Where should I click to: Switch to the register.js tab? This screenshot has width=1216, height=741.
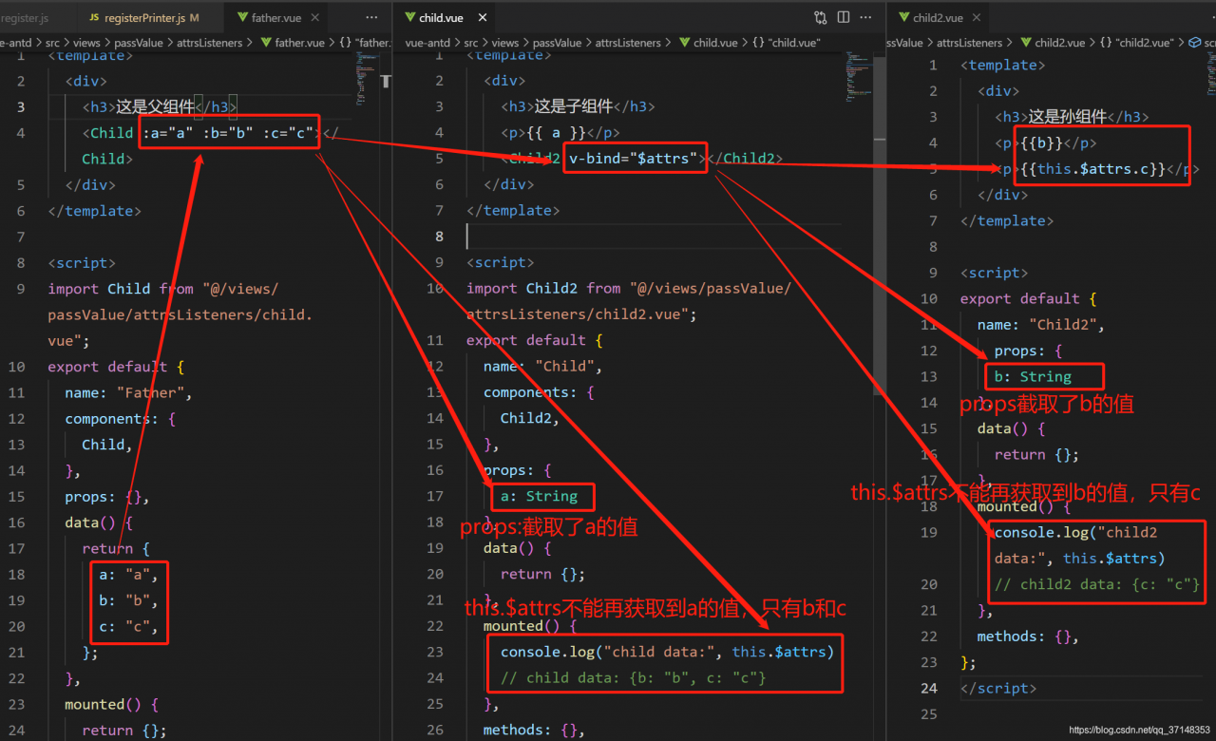tap(25, 18)
